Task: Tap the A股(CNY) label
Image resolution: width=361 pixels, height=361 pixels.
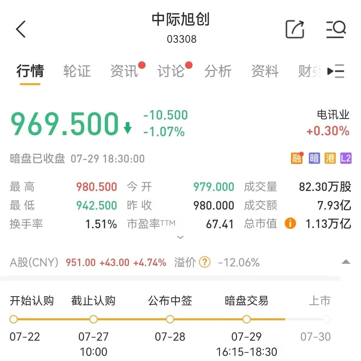Action: (34, 262)
